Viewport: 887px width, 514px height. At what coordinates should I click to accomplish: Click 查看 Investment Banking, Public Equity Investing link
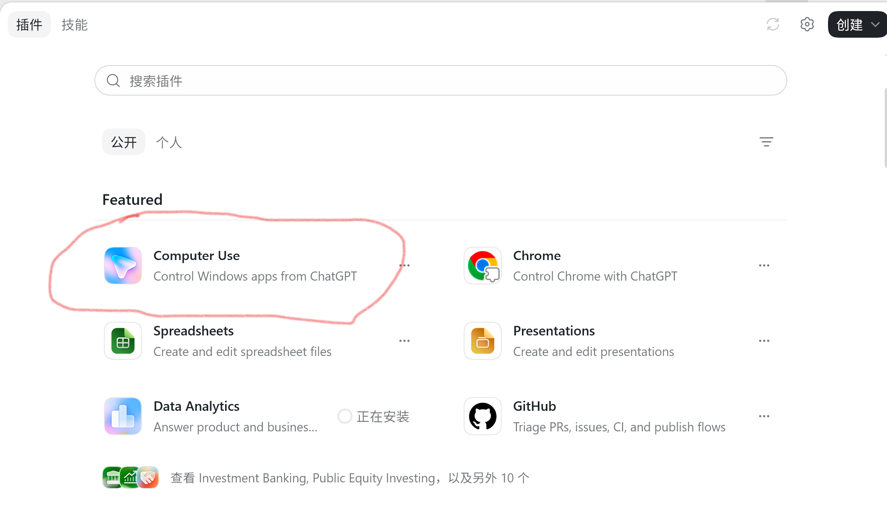click(x=350, y=477)
